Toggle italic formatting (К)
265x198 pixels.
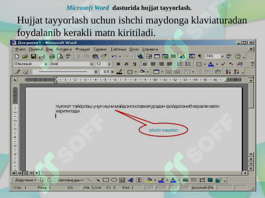click(x=126, y=64)
